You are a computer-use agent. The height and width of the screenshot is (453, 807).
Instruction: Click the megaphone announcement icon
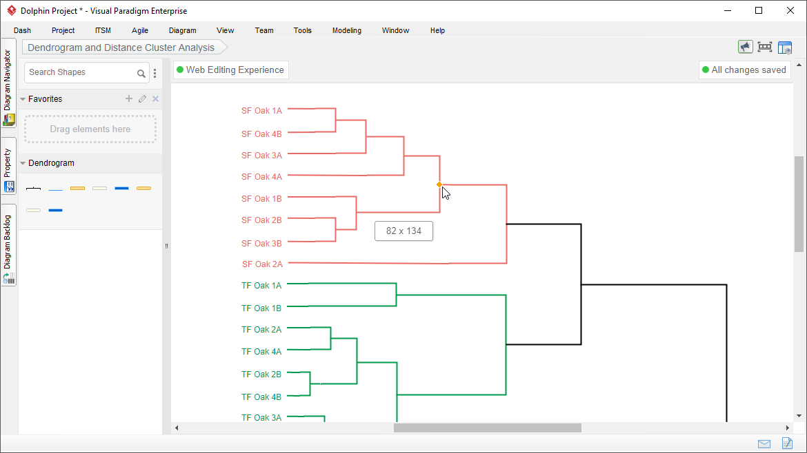pyautogui.click(x=745, y=48)
